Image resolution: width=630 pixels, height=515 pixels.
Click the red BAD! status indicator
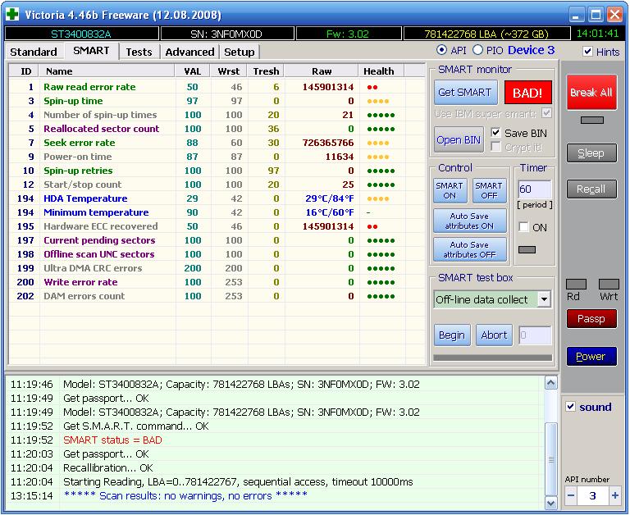pos(527,93)
